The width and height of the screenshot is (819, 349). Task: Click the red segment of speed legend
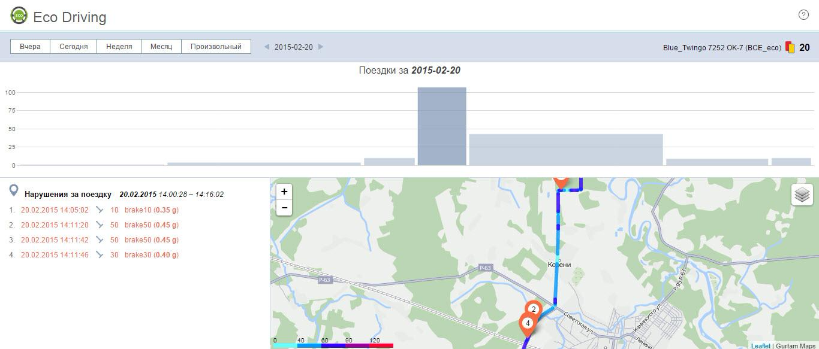click(381, 345)
